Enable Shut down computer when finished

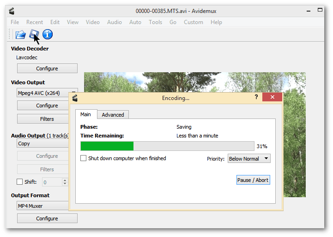click(x=84, y=158)
